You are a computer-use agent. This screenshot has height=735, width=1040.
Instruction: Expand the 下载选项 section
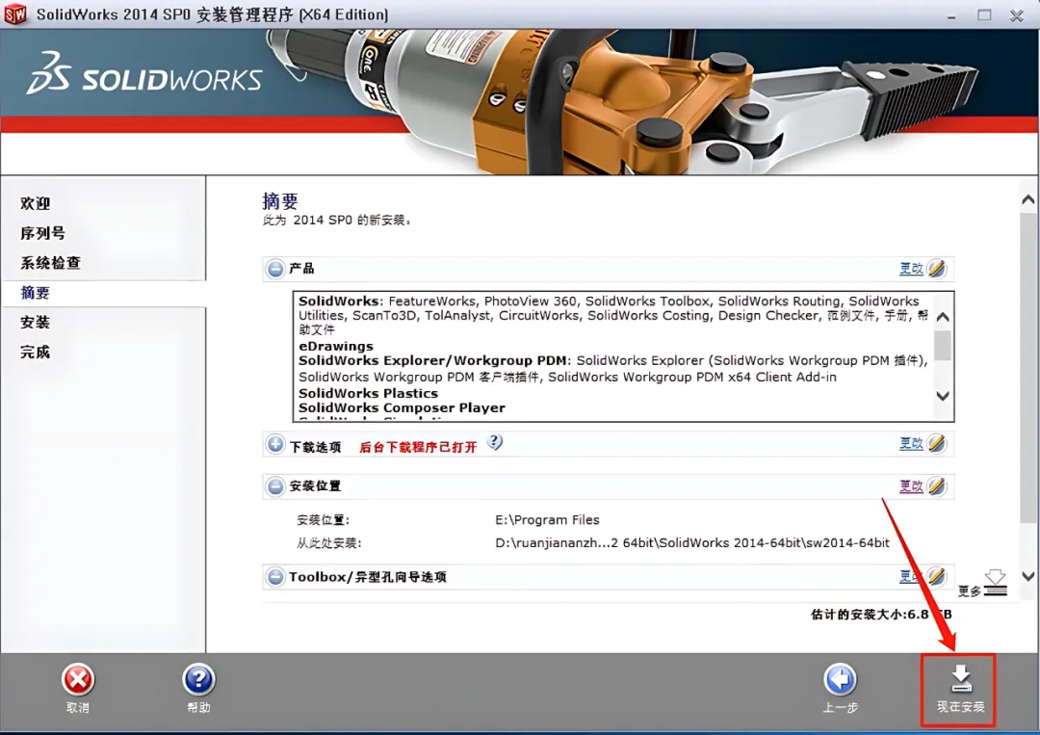click(x=275, y=444)
